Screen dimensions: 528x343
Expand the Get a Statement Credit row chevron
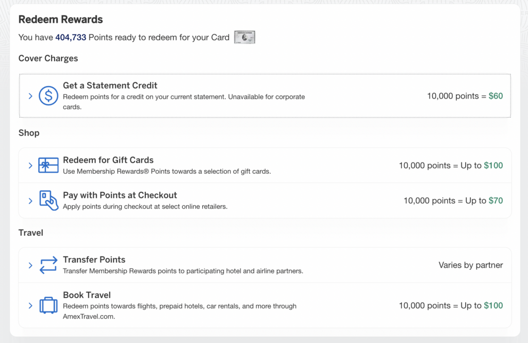click(x=30, y=95)
